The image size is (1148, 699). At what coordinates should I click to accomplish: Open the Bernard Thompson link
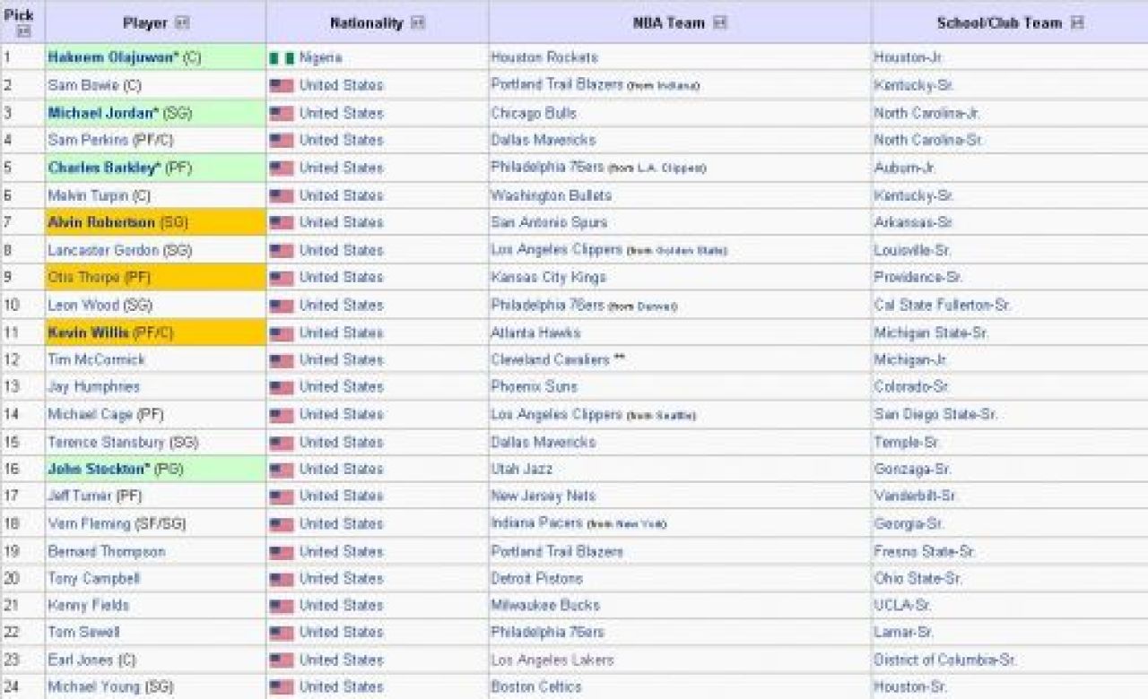[x=107, y=551]
